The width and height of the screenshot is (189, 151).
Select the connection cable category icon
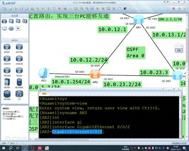tap(18, 29)
